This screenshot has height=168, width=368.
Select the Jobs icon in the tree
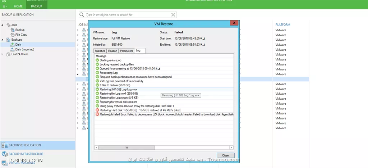(9, 25)
